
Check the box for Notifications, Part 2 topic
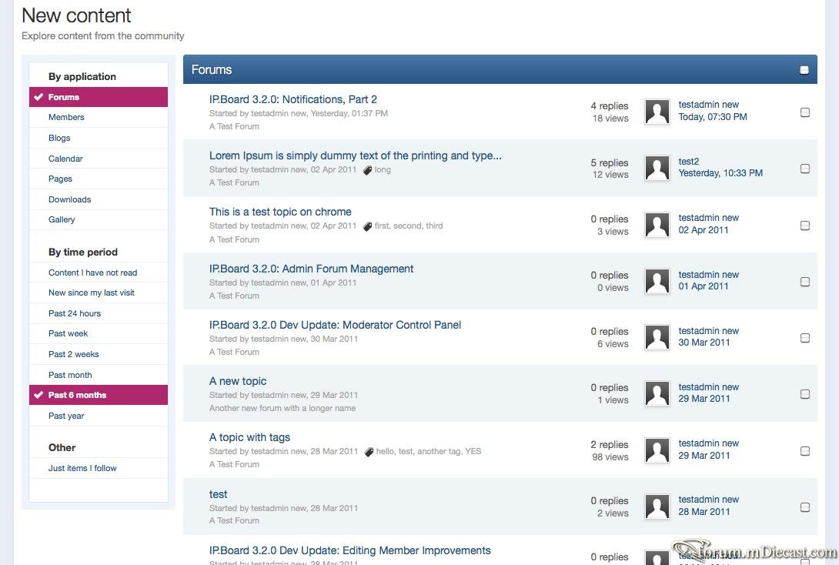805,112
